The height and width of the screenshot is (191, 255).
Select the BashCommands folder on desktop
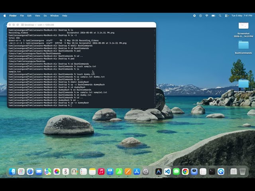tap(243, 45)
